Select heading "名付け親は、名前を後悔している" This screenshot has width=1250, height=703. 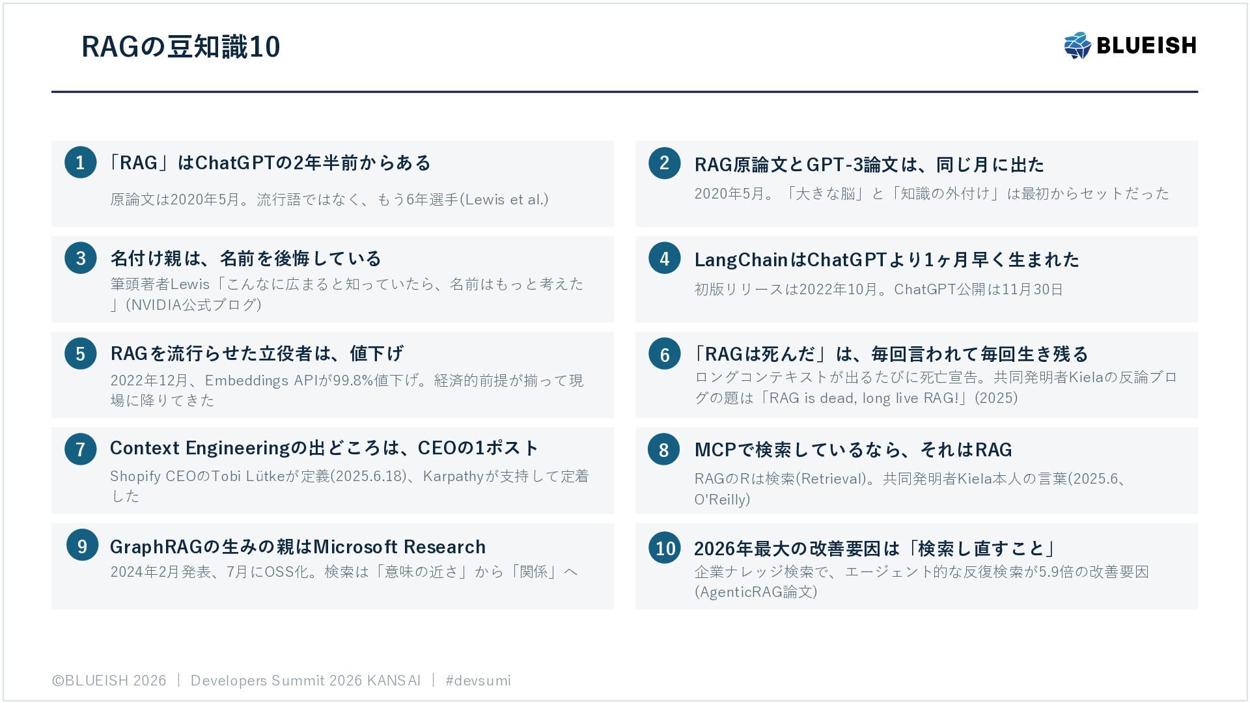245,258
